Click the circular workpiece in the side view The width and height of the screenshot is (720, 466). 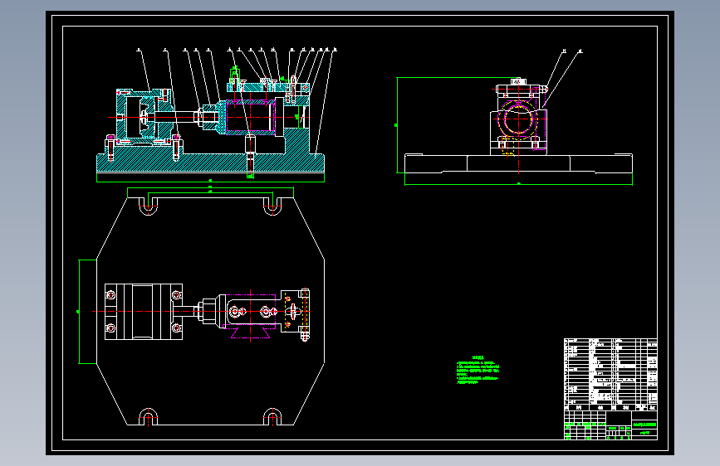518,119
